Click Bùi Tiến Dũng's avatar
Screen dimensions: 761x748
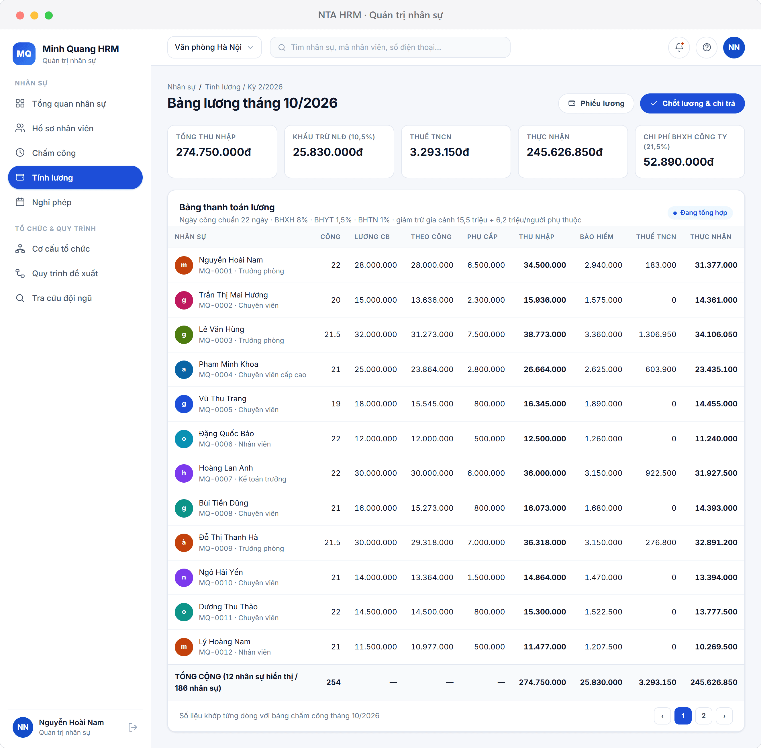point(184,508)
